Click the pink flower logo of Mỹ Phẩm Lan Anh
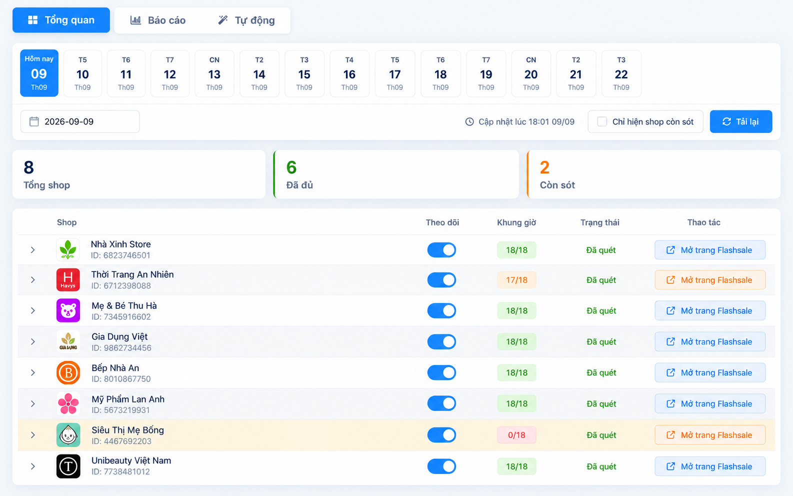The height and width of the screenshot is (496, 793). [x=68, y=403]
